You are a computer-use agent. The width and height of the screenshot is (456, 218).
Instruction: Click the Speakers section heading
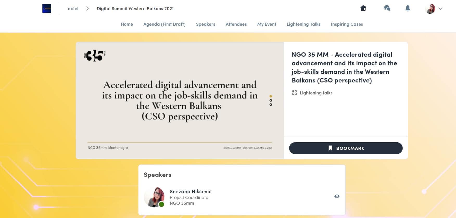coord(157,175)
